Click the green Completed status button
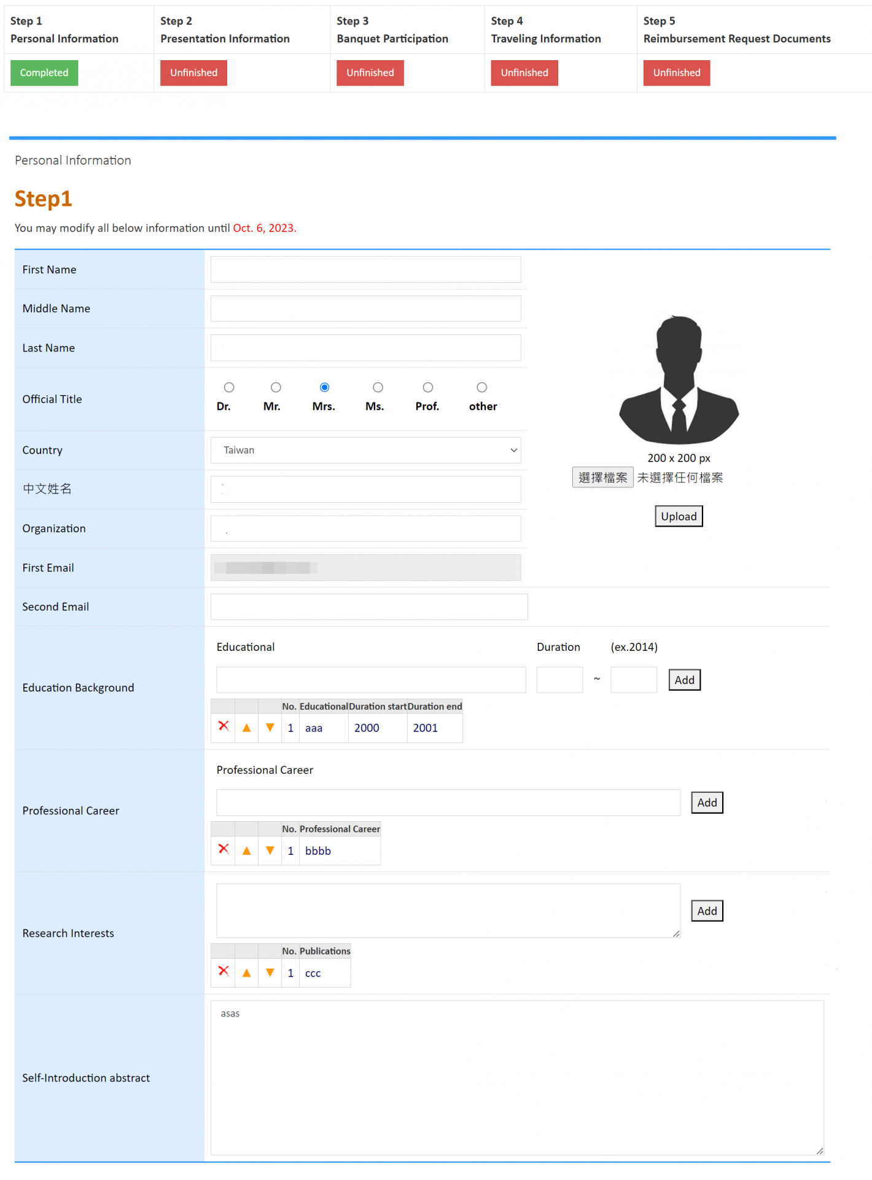Image resolution: width=872 pixels, height=1180 pixels. 44,73
